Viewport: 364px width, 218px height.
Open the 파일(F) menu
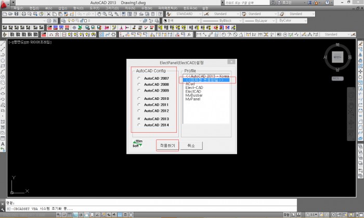tap(18, 8)
